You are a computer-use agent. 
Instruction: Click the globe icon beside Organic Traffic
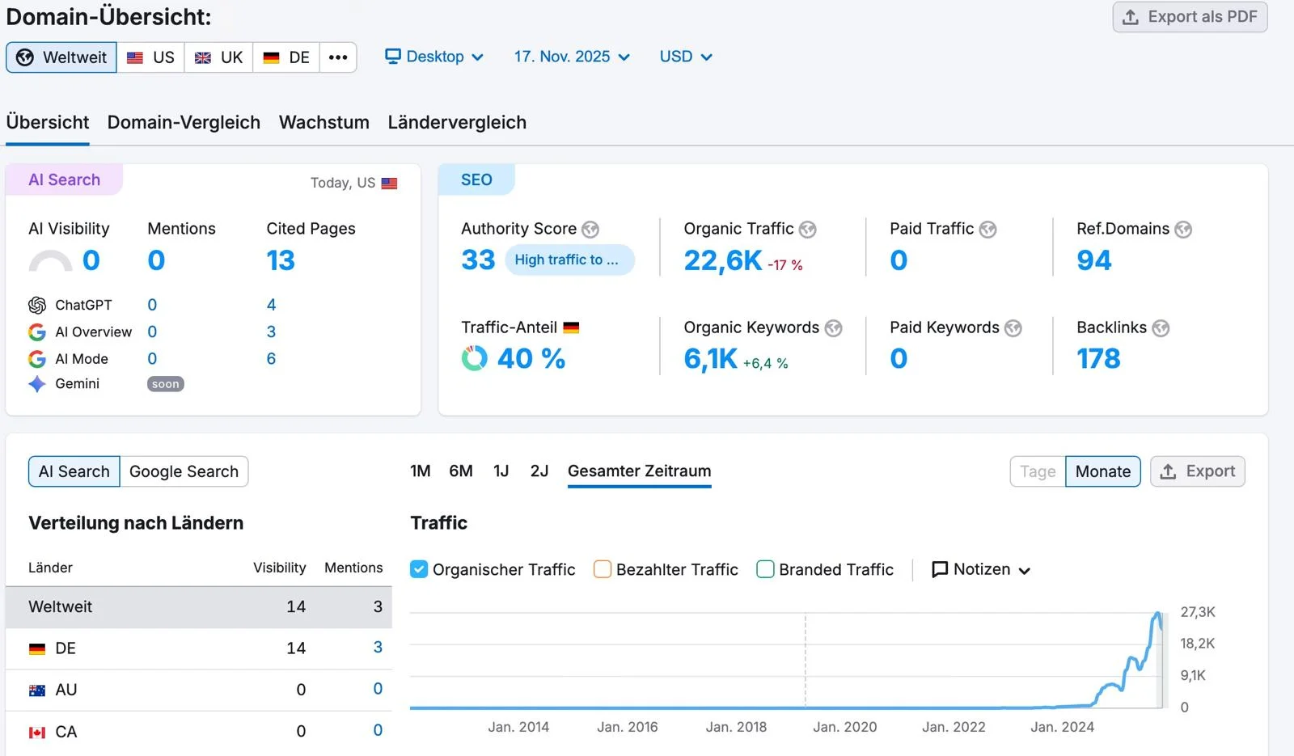point(807,230)
